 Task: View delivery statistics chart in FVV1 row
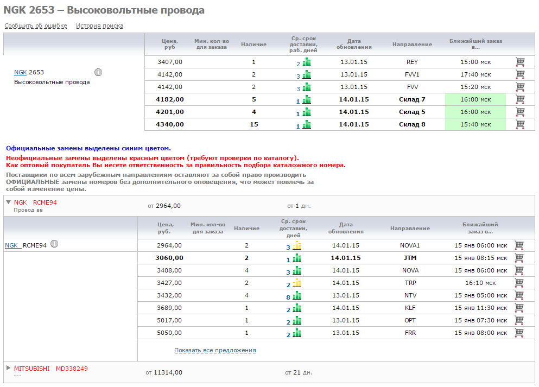point(307,74)
